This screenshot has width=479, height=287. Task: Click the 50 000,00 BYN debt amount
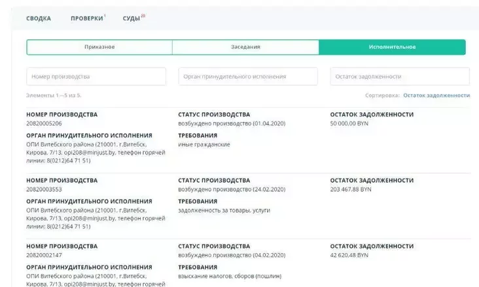click(349, 123)
